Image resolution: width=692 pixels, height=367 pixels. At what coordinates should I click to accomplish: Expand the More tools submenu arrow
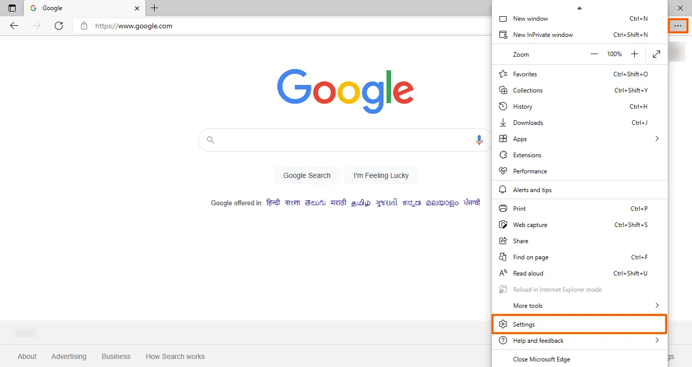point(657,305)
